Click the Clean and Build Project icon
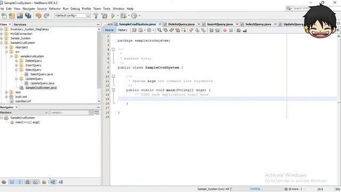This screenshot has width=341, height=192. click(x=104, y=15)
